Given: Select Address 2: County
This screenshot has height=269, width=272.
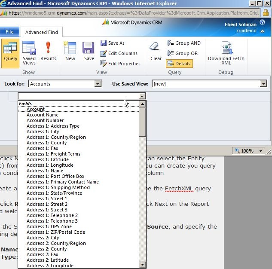Looking at the screenshot, I should pyautogui.click(x=79, y=249).
